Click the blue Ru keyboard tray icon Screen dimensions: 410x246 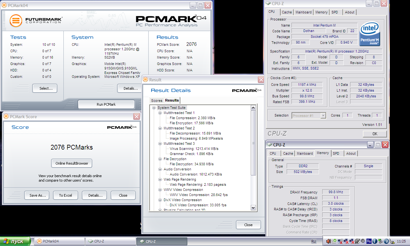(369, 241)
